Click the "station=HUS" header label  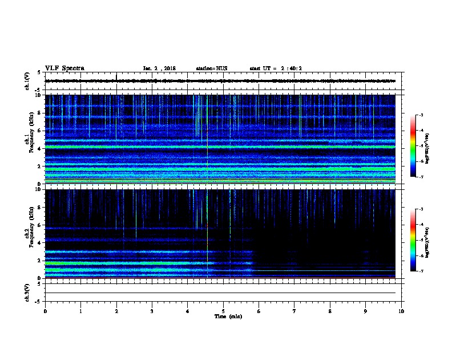click(x=212, y=68)
